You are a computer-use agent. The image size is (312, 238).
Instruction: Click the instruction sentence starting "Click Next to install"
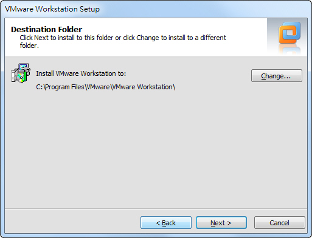point(123,41)
